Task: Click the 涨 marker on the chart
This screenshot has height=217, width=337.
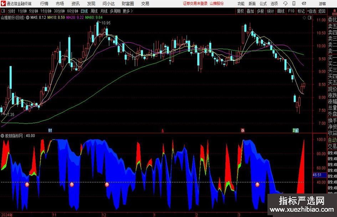Action: pyautogui.click(x=242, y=130)
